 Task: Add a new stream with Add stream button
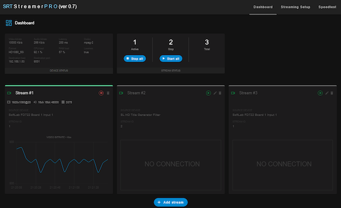(170, 202)
